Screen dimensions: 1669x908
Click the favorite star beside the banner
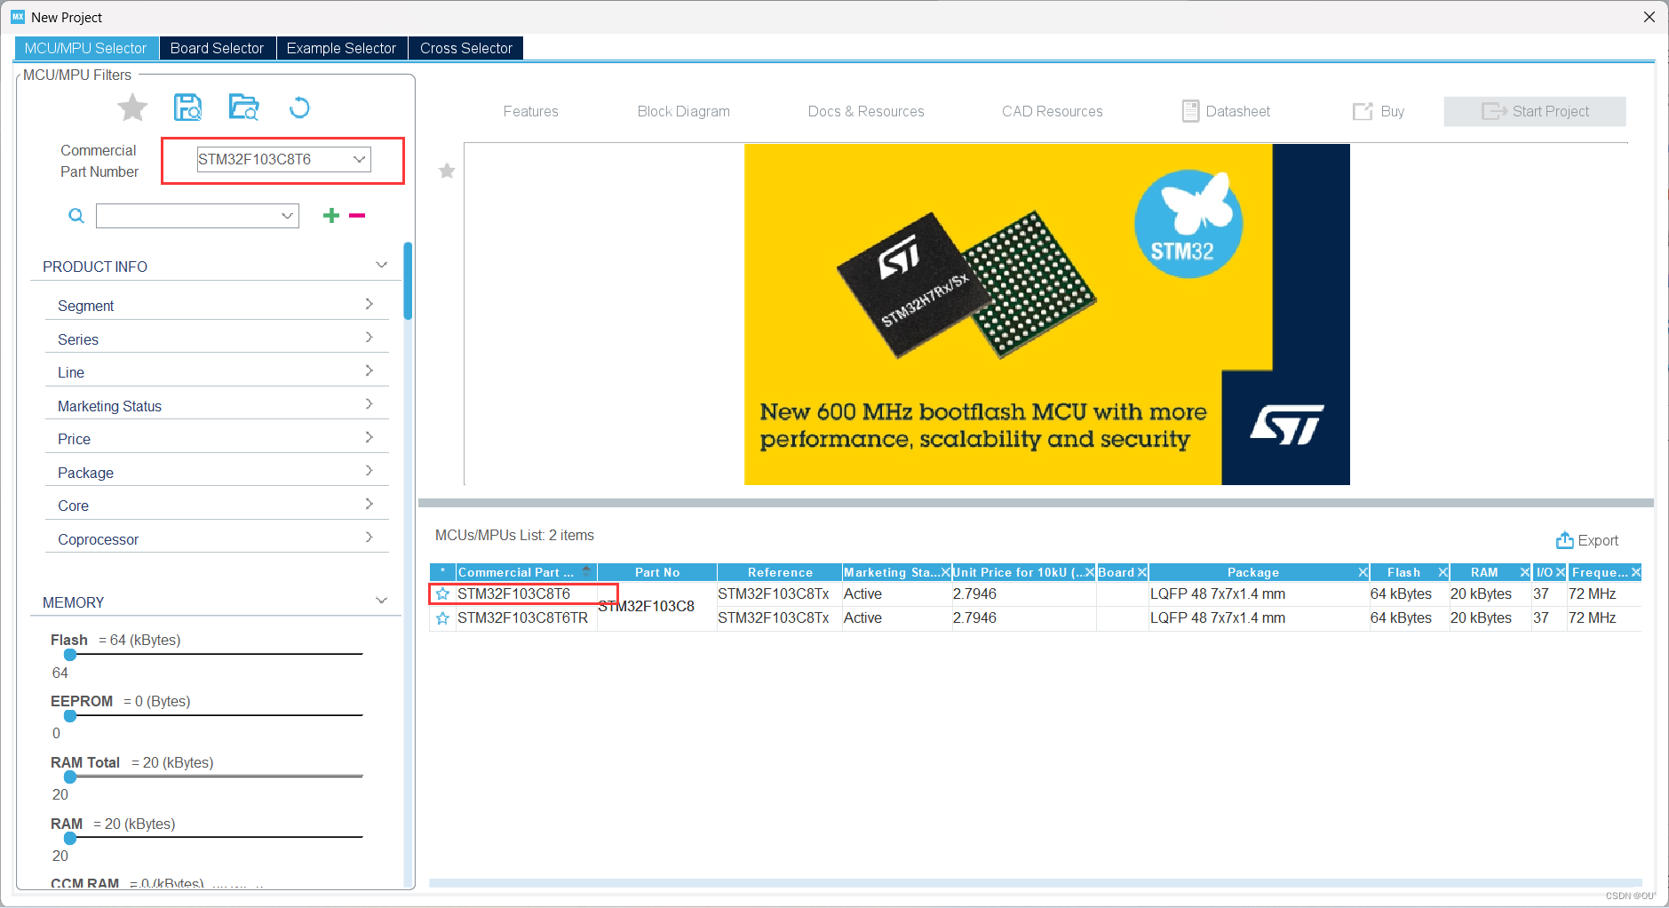pyautogui.click(x=447, y=171)
